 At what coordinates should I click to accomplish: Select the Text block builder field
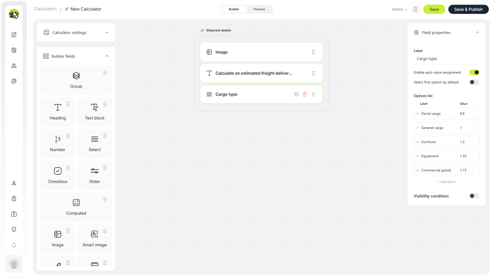tap(95, 112)
